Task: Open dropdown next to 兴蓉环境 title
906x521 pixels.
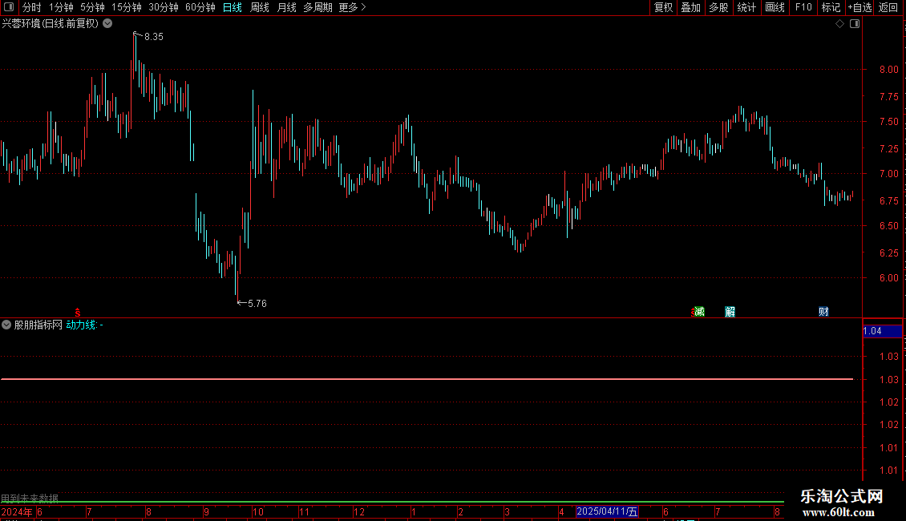Action: 107,24
